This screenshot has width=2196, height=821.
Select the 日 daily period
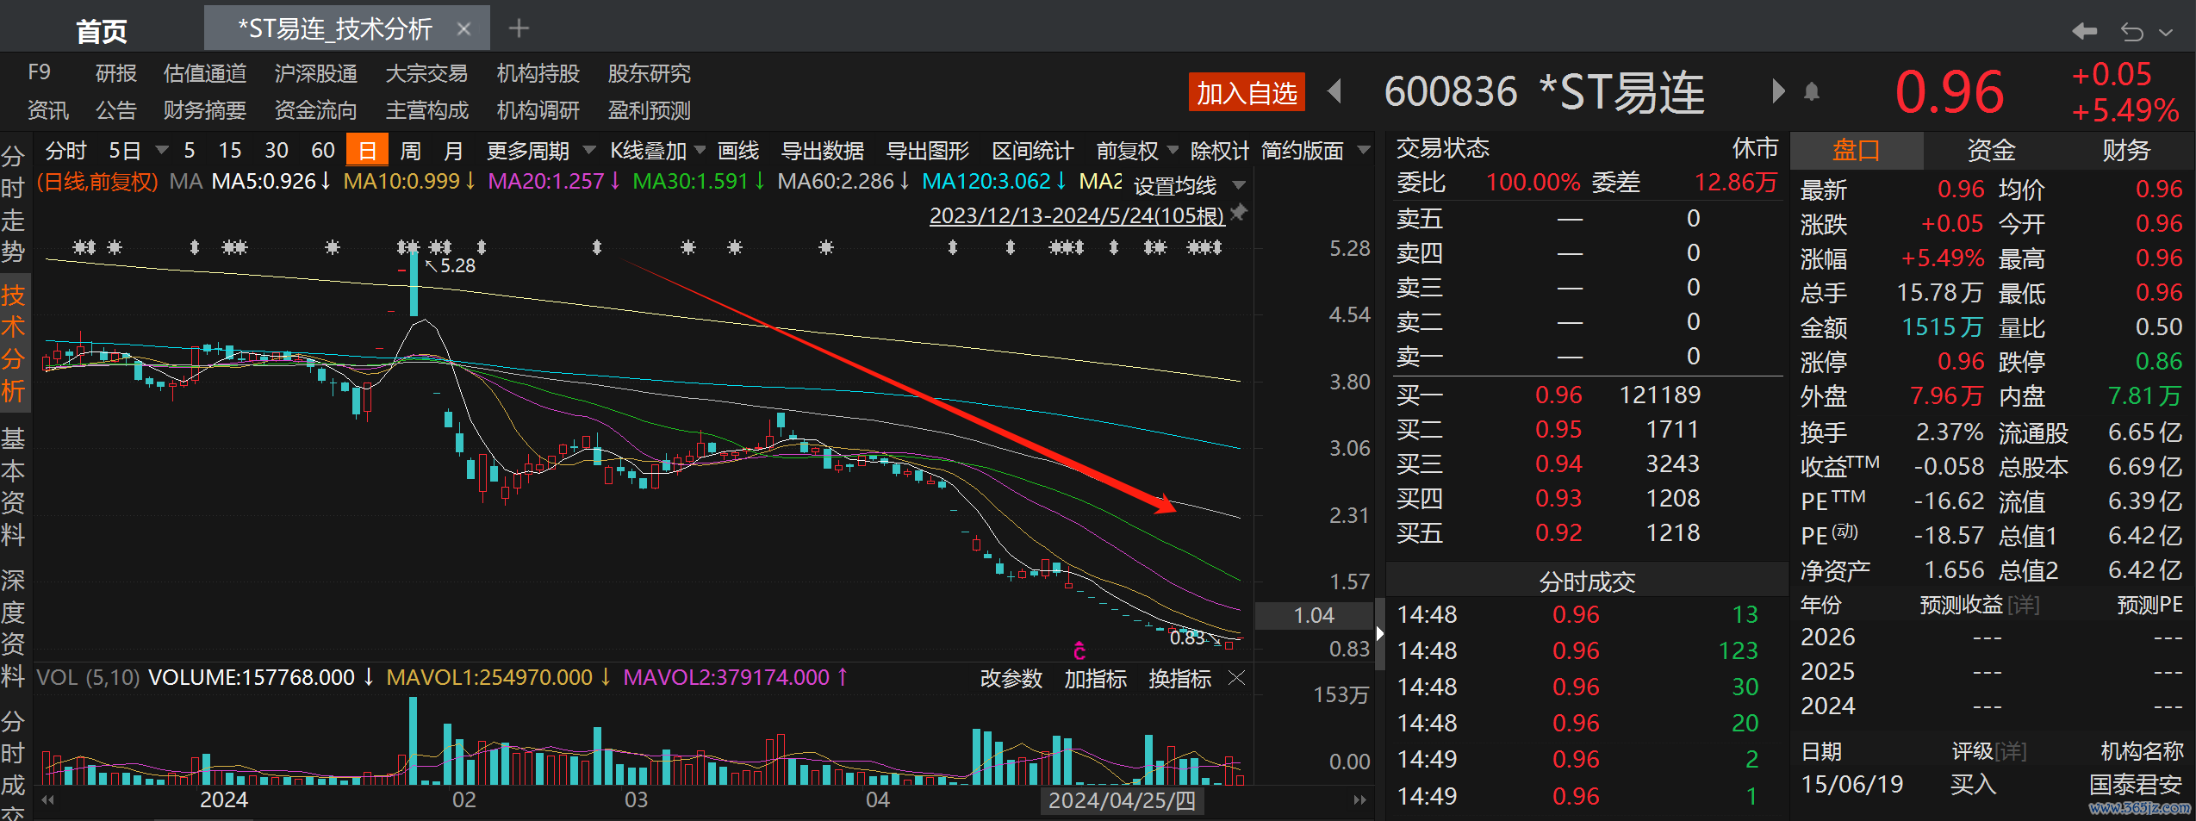pyautogui.click(x=367, y=151)
